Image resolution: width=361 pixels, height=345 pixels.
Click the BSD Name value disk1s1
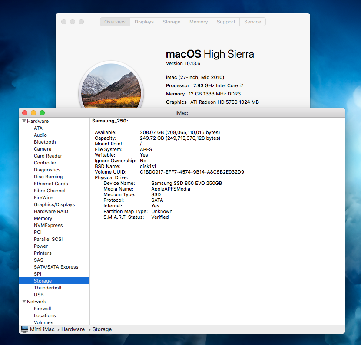coord(148,166)
